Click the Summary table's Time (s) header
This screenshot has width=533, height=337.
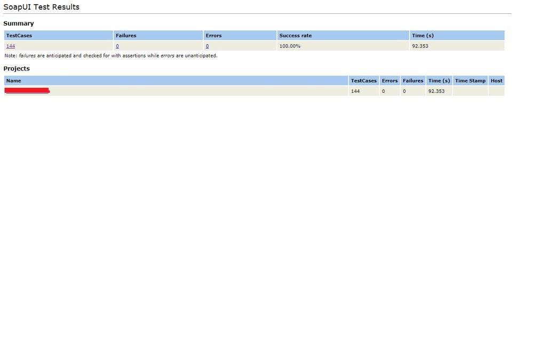point(423,36)
